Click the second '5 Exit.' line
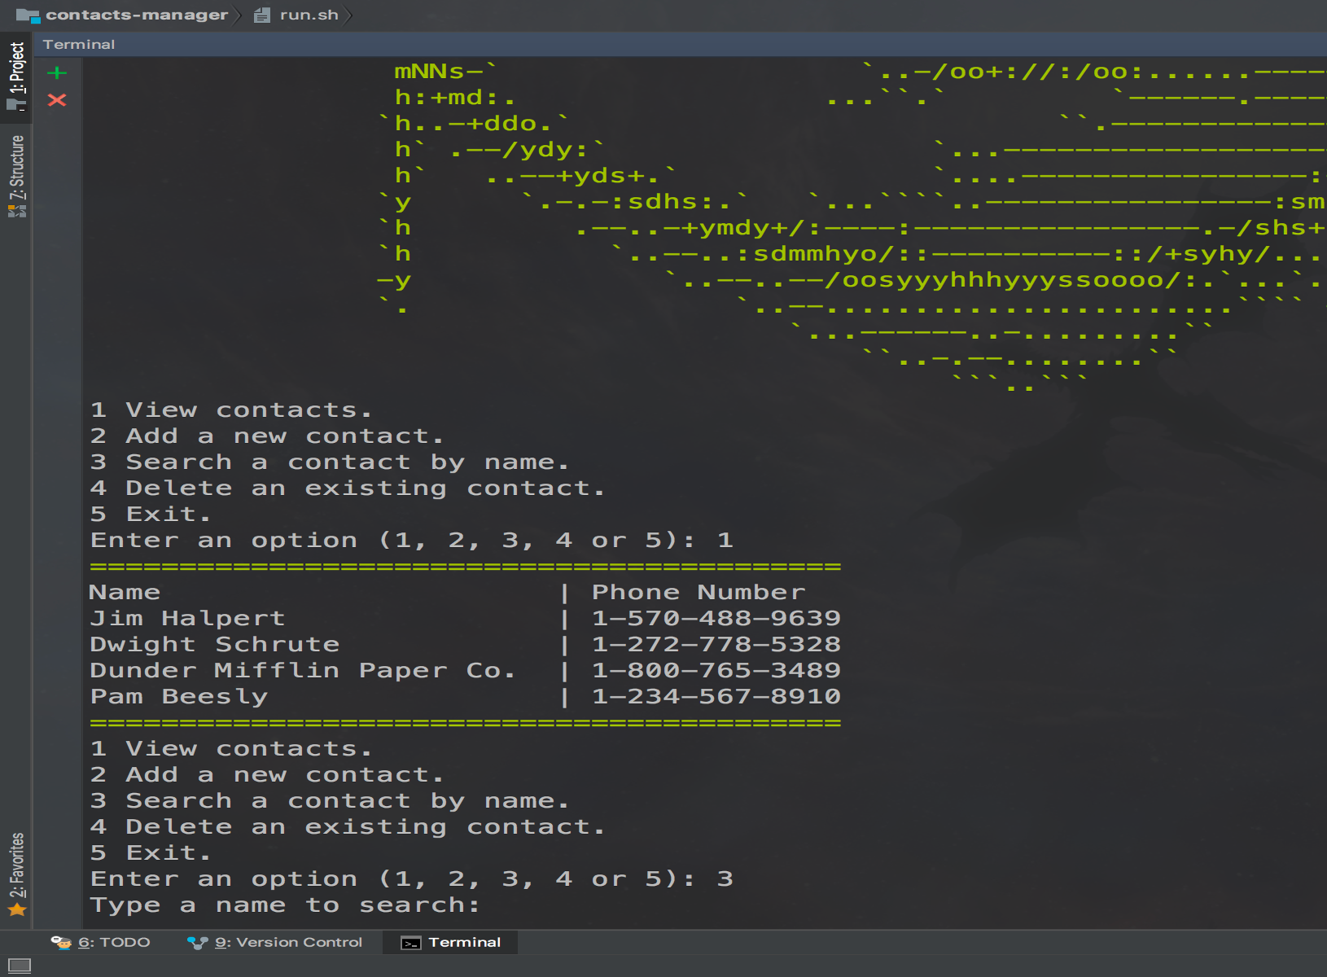This screenshot has width=1327, height=977. tap(151, 853)
